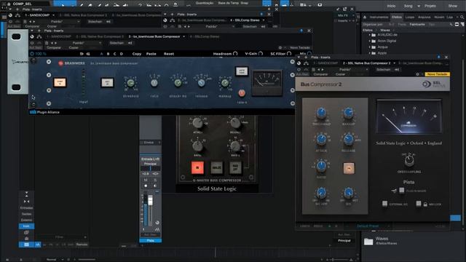Expand the Acon Digital folder arrow
Image resolution: width=466 pixels, height=262 pixels.
(370, 41)
